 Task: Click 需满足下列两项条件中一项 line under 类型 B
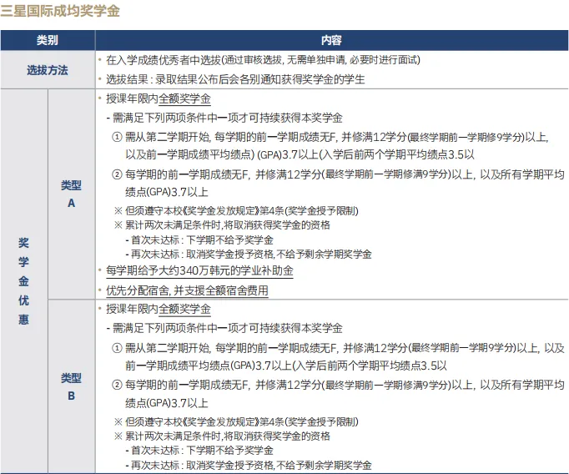point(224,328)
